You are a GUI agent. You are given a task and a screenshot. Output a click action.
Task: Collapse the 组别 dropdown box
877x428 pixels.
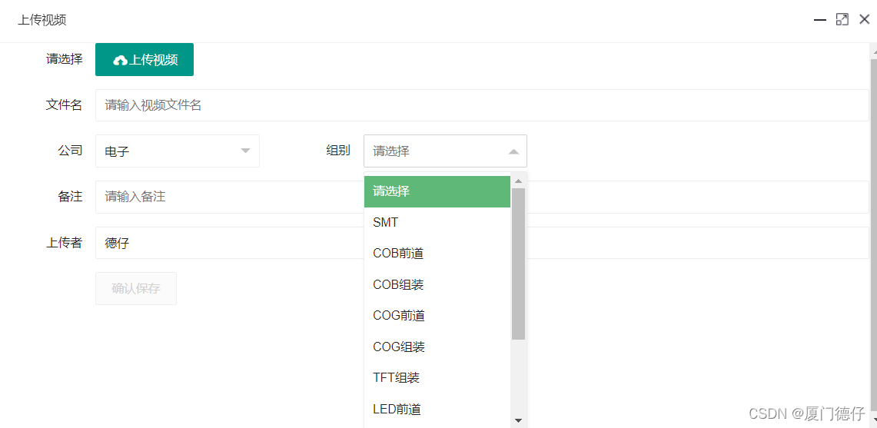pyautogui.click(x=445, y=151)
